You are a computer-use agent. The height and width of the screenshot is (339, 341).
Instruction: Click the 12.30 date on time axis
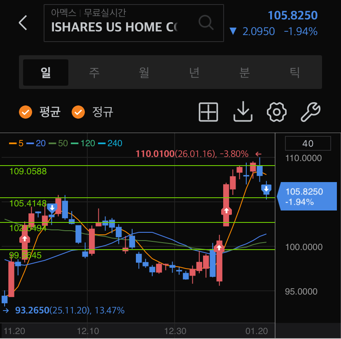(x=175, y=331)
